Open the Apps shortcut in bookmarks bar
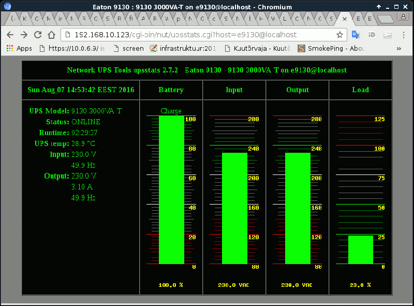Image resolution: width=414 pixels, height=306 pixels. tap(19, 48)
